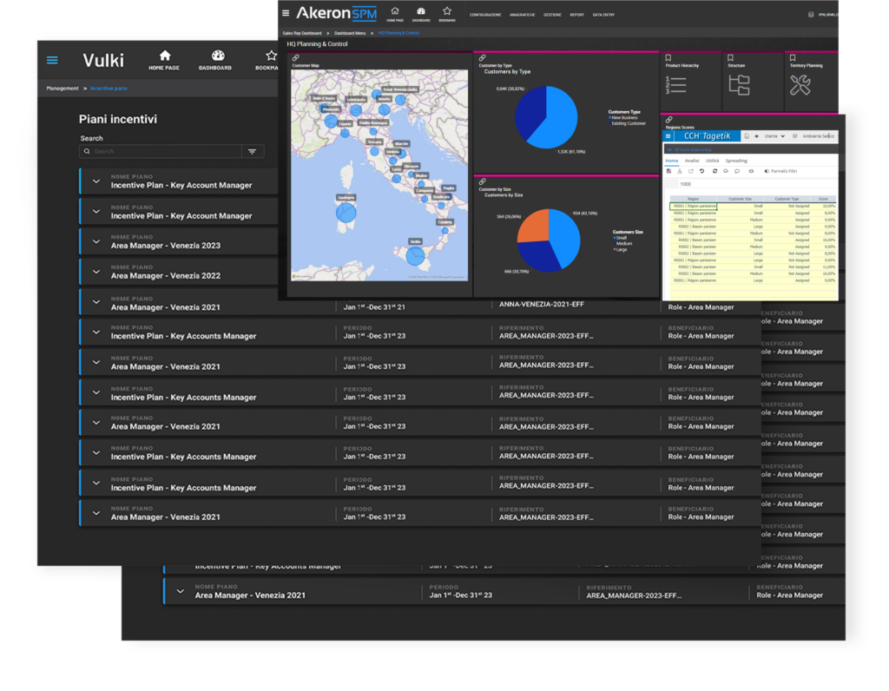Open the Utente dropdown in Tagetik
Viewport: 889px width, 691px height.
(774, 136)
